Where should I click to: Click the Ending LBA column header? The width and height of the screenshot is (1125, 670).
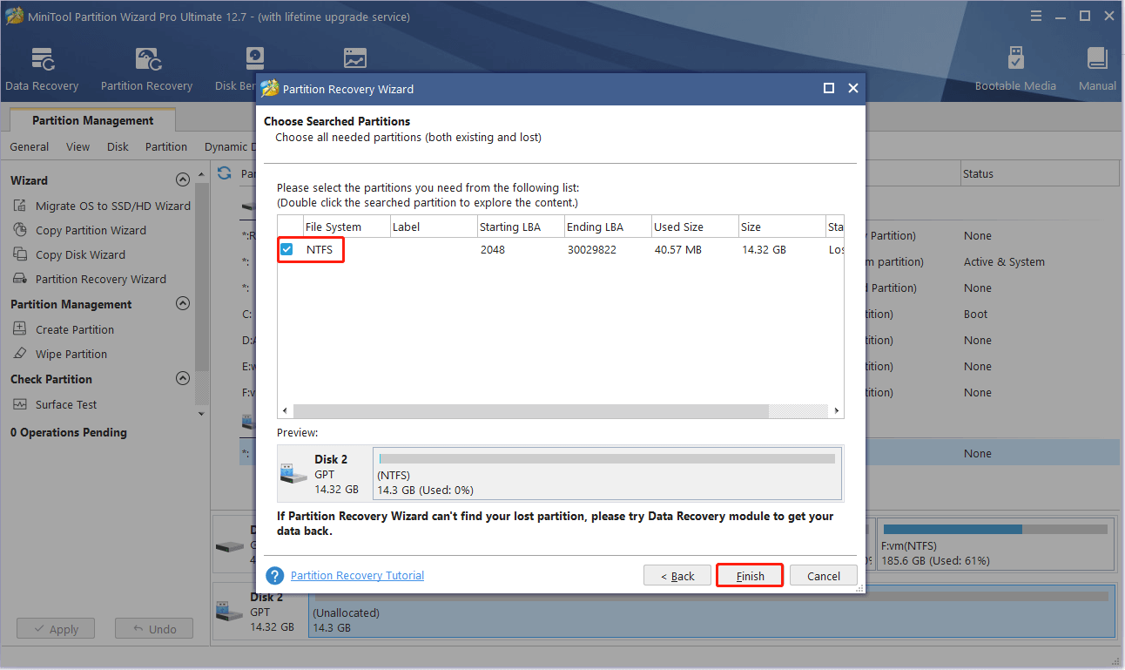point(607,227)
